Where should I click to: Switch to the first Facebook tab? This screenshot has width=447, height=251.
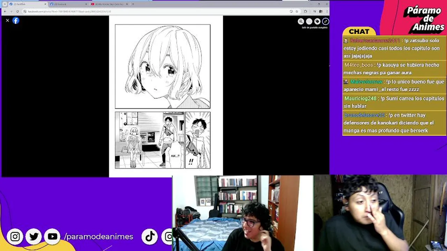(27, 4)
